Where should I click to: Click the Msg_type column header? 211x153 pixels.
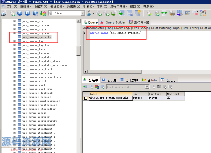[157, 94]
